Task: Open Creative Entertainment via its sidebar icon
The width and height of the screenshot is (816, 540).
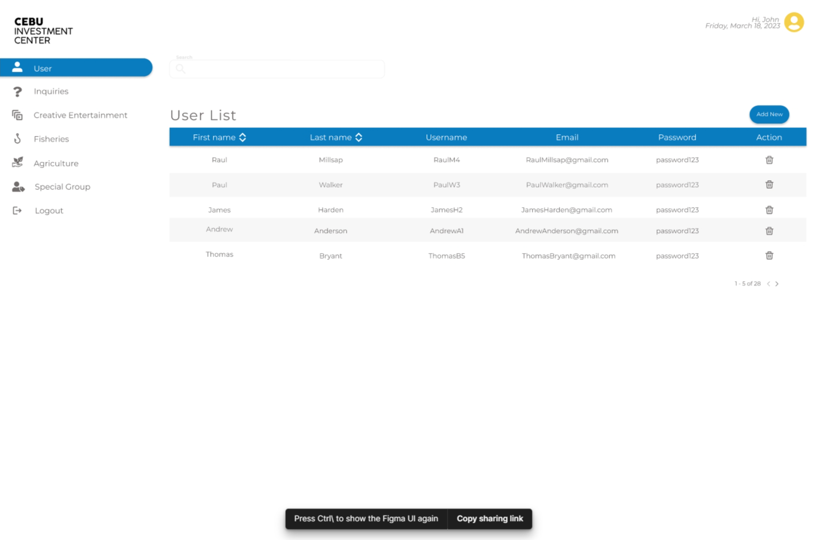Action: click(x=17, y=115)
